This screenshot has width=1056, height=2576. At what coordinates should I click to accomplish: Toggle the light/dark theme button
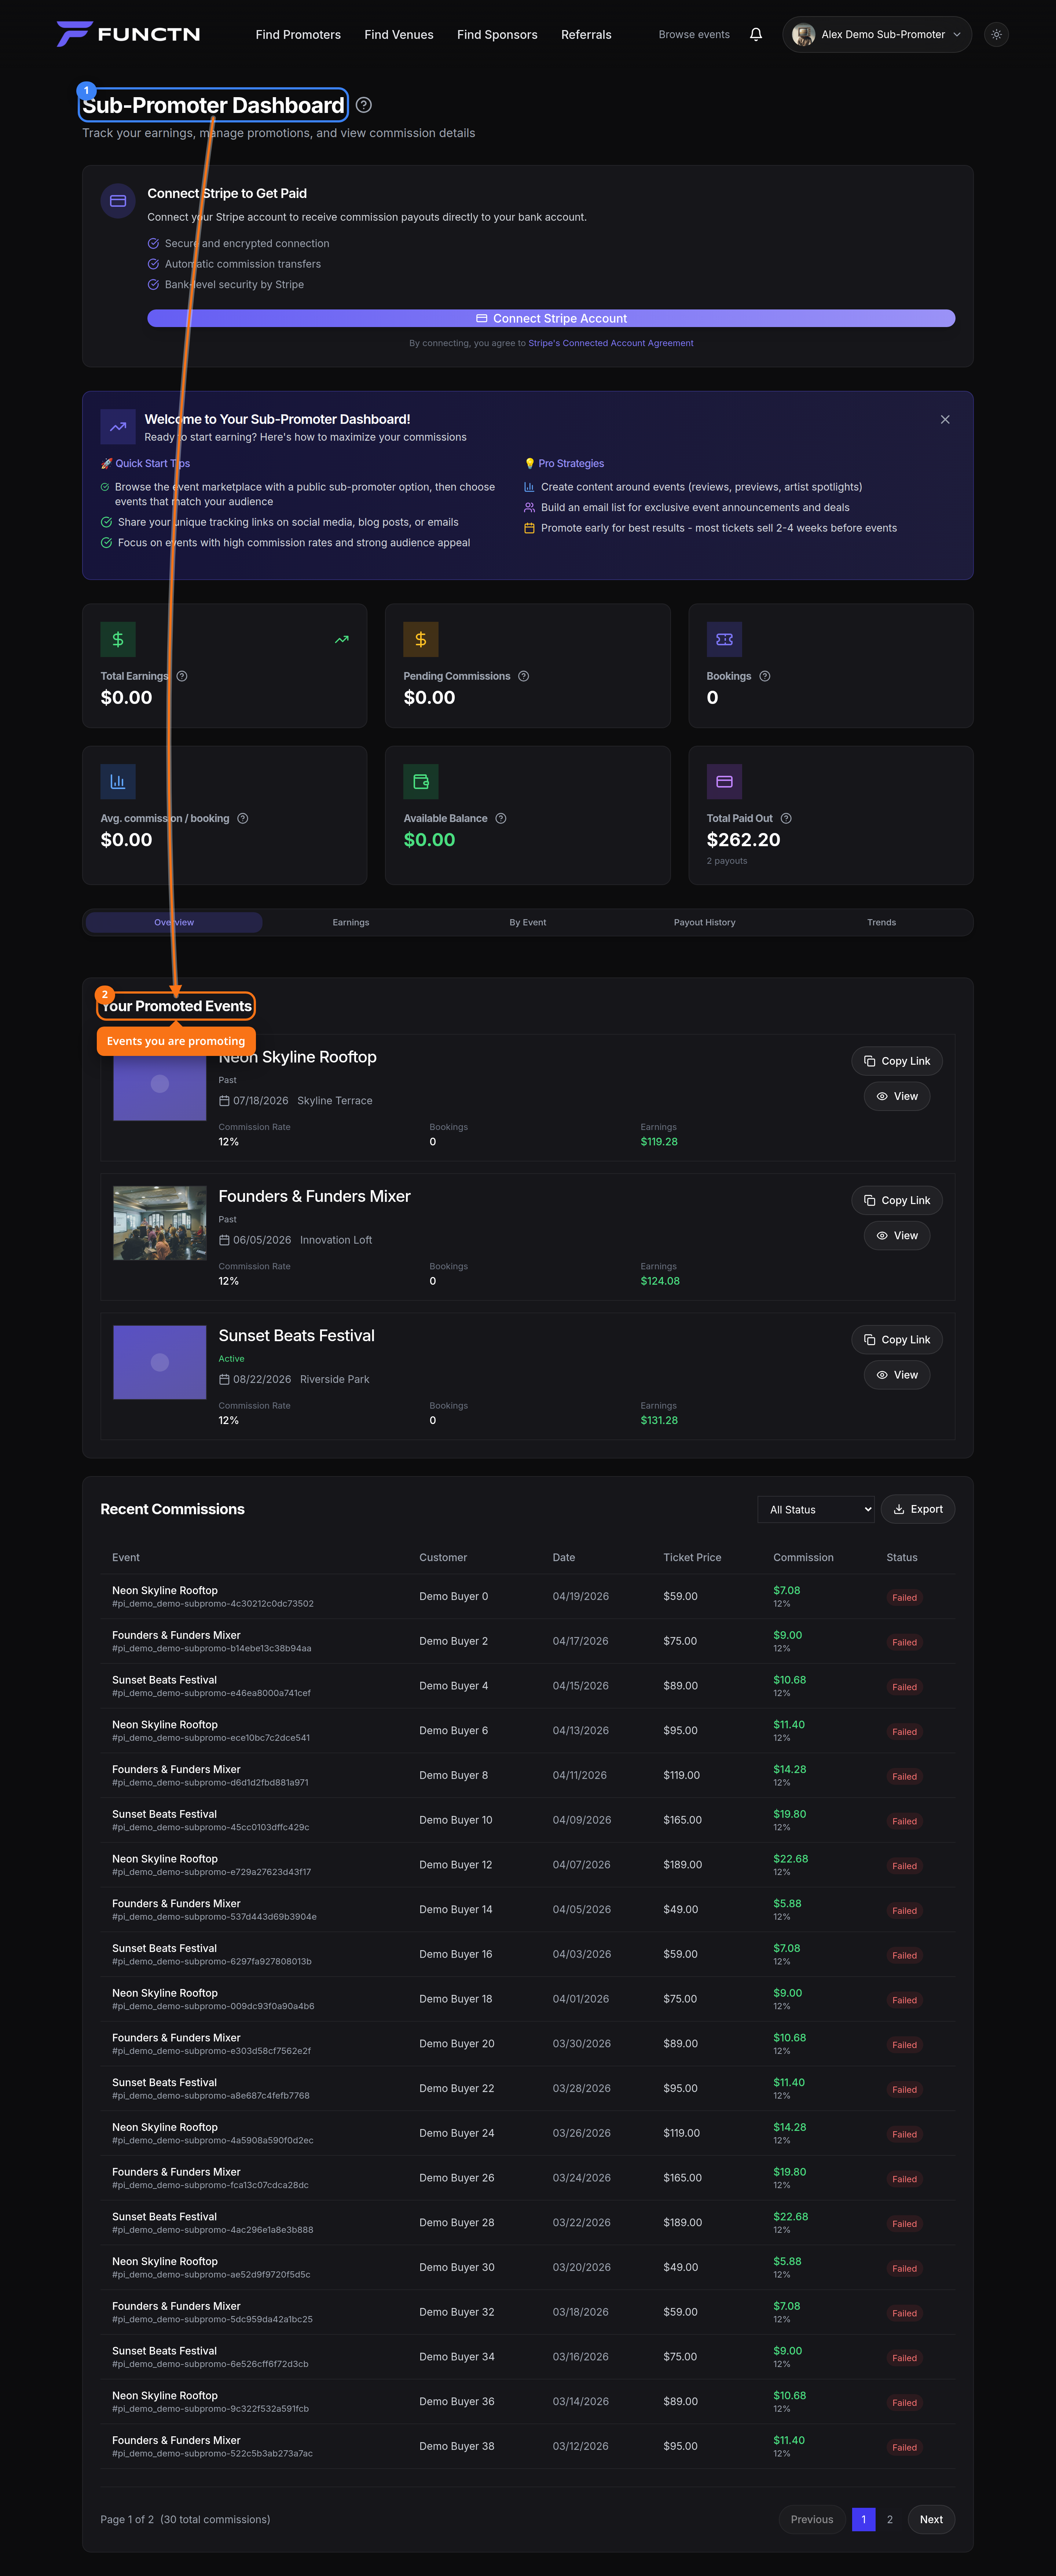(x=996, y=34)
